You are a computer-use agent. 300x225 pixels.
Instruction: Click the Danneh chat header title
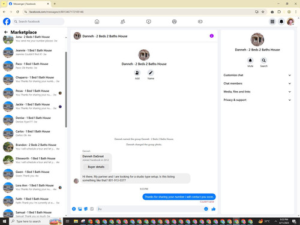[x=105, y=36]
